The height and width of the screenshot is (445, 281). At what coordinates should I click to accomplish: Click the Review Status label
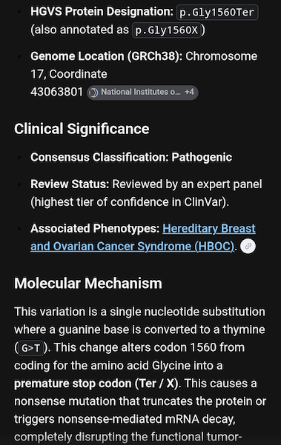(70, 184)
